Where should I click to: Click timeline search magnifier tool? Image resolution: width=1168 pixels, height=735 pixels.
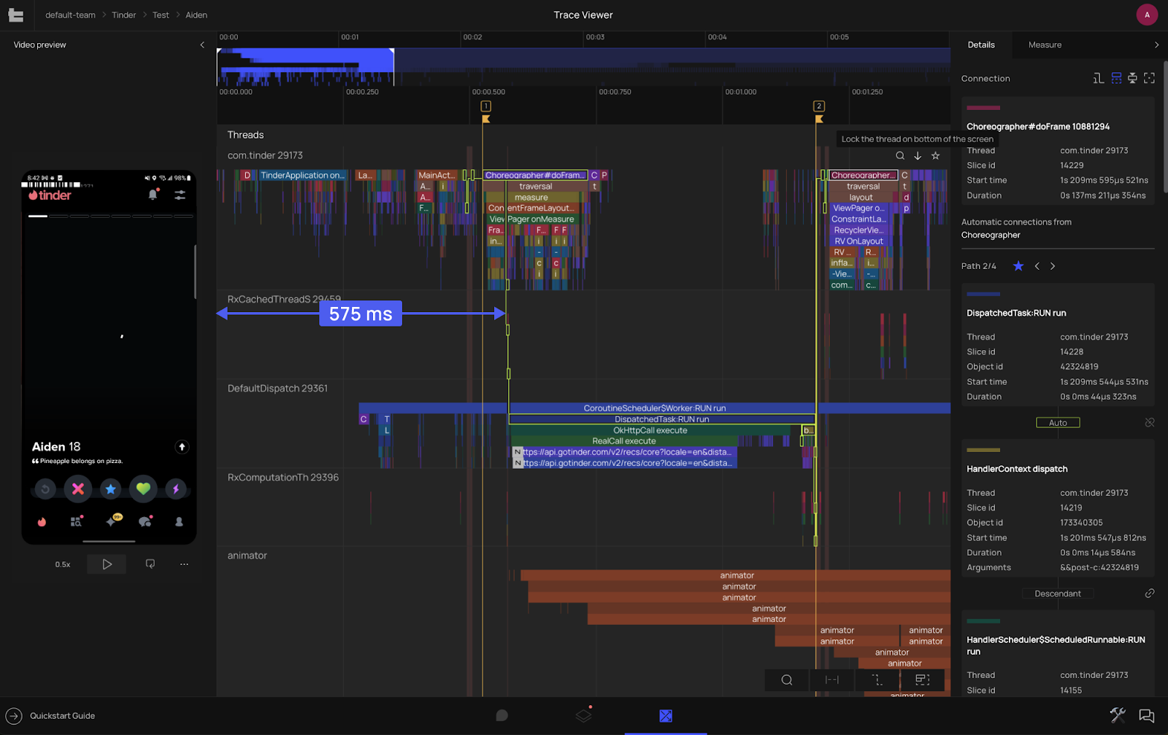click(787, 680)
